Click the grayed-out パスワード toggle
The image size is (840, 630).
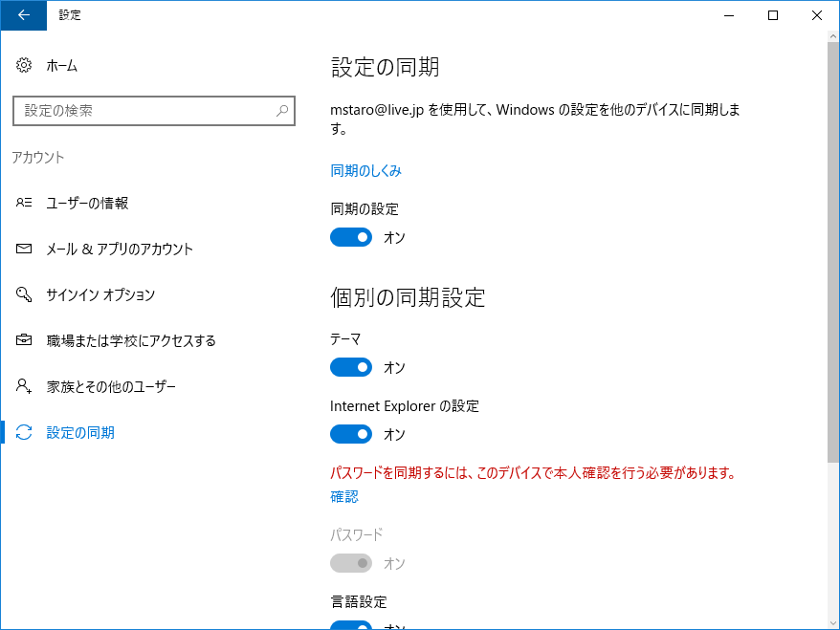pyautogui.click(x=351, y=563)
